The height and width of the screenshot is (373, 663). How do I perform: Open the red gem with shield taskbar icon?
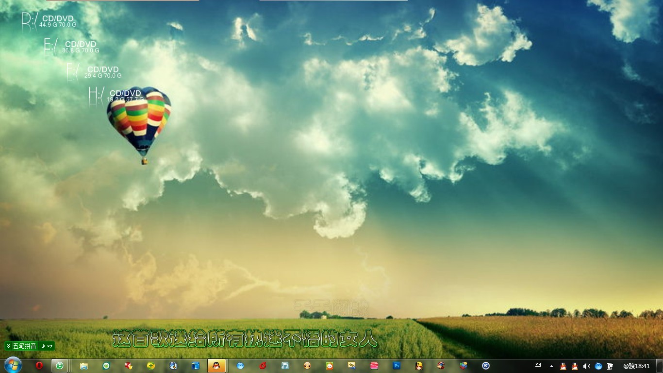point(129,366)
